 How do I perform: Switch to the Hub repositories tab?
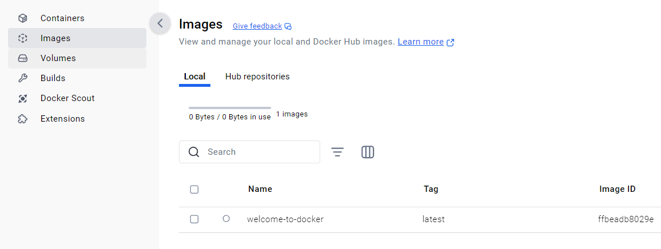[x=257, y=77]
